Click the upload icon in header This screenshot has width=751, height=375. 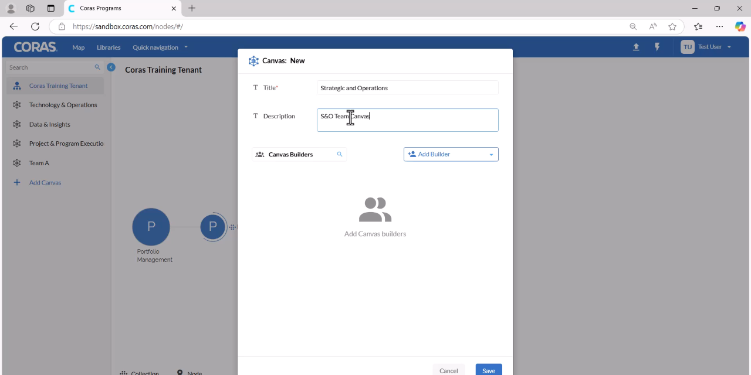(636, 47)
